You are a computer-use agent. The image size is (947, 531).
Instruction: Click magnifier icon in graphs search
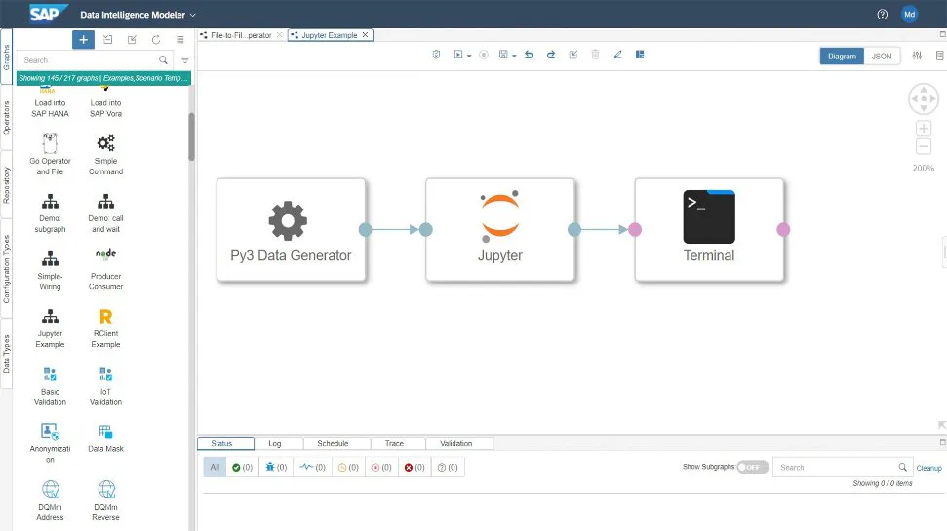pyautogui.click(x=163, y=60)
